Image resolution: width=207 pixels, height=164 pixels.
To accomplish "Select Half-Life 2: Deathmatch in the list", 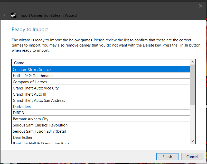I will point(101,76).
